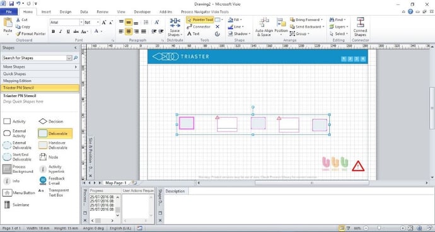Viewport: 435px width, 232px height.
Task: Toggle bold formatting
Action: click(53, 32)
